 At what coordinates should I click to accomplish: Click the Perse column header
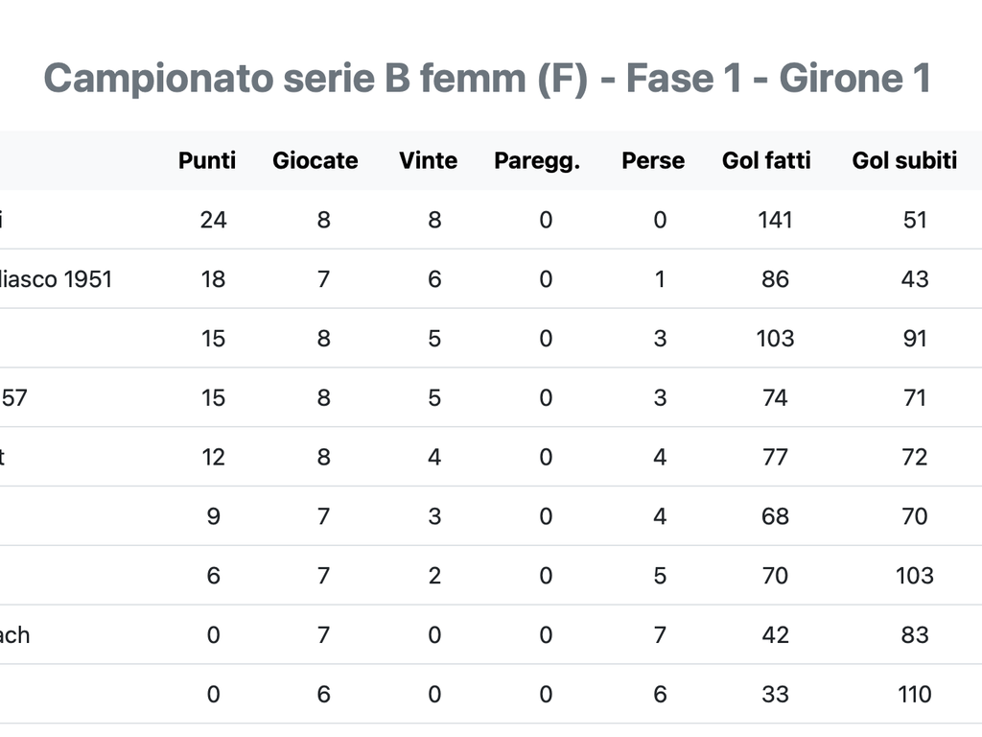(x=653, y=160)
